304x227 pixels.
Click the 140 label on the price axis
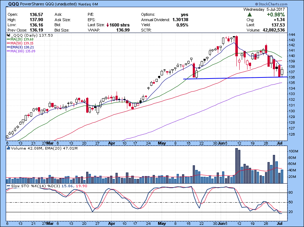click(292, 56)
